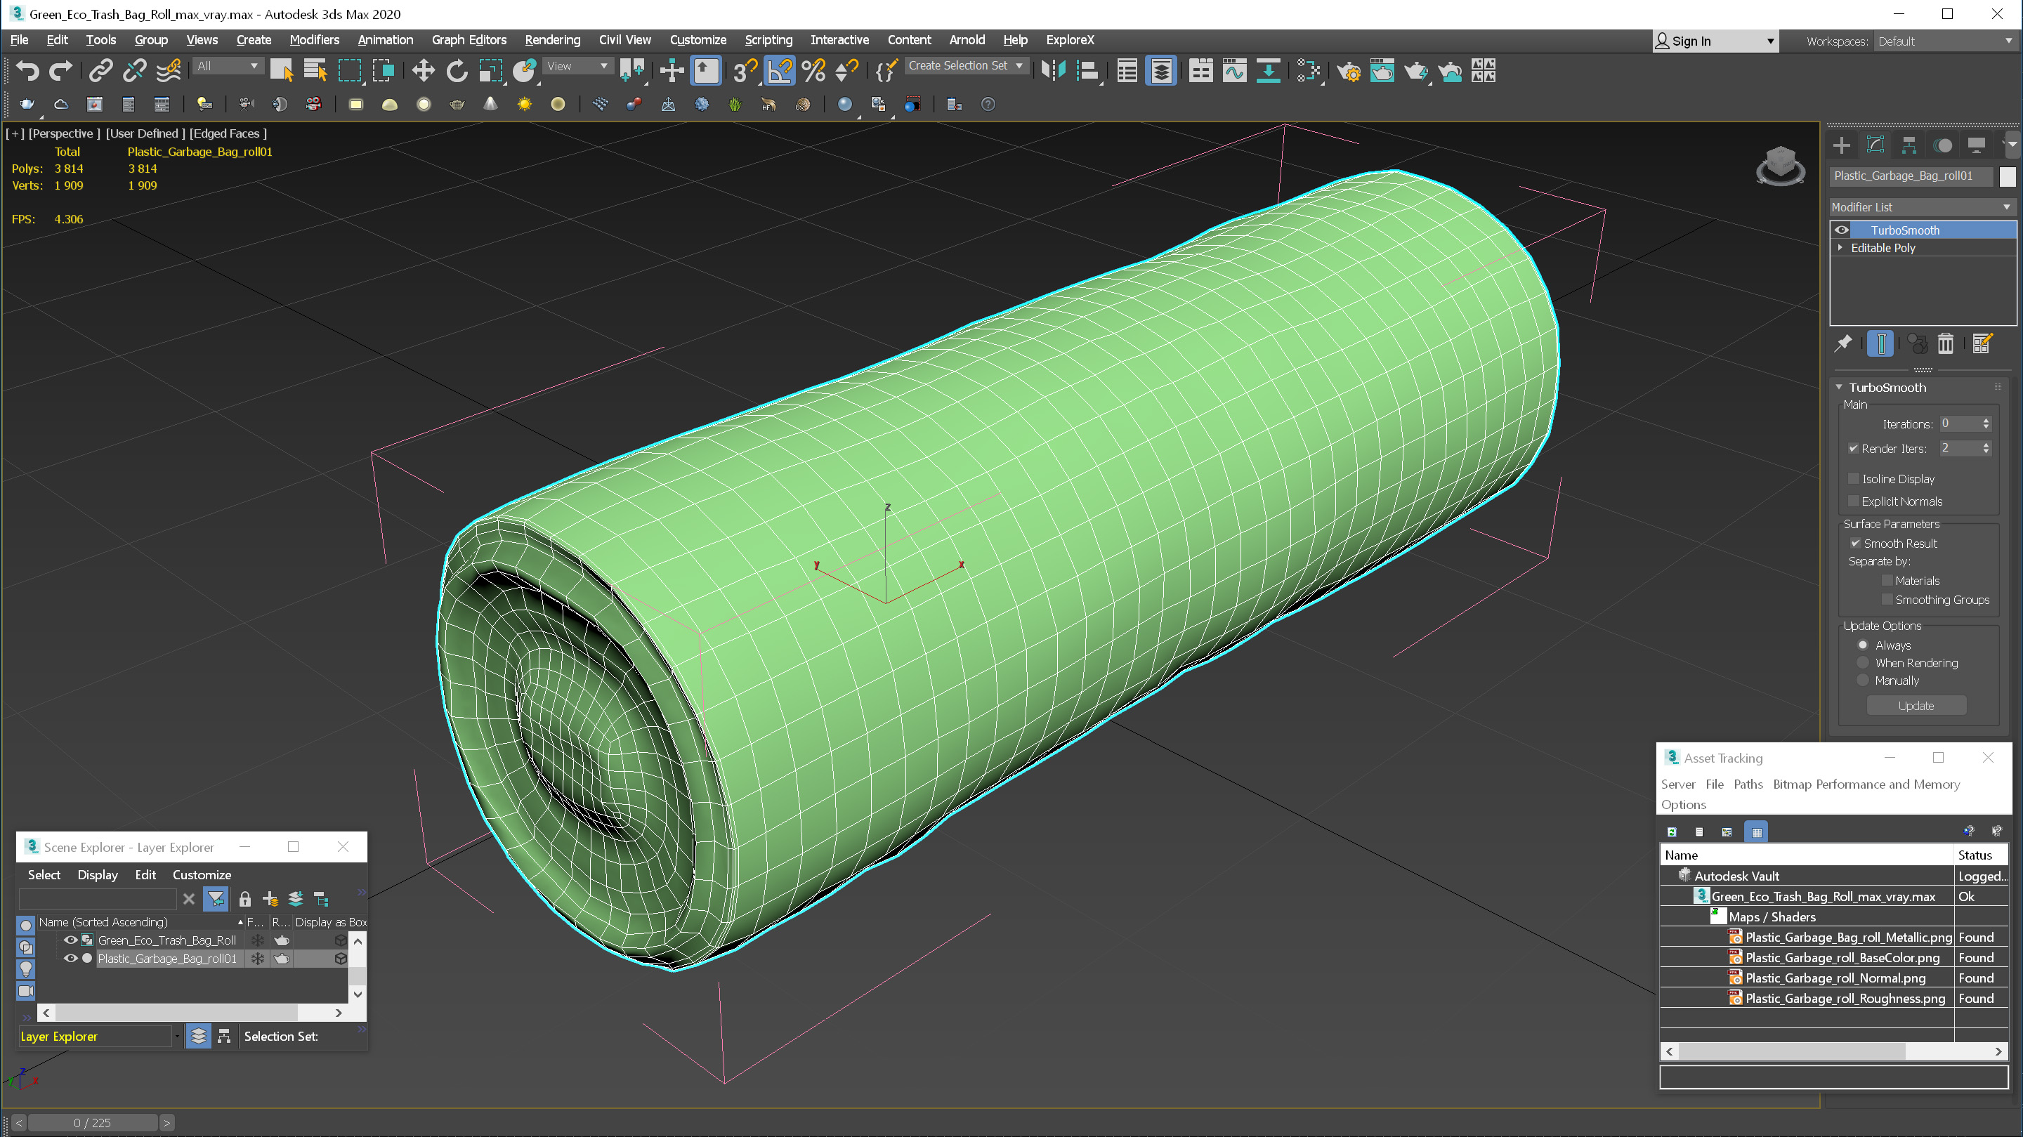Click the Mirror tool icon
The image size is (2023, 1137).
(1053, 72)
